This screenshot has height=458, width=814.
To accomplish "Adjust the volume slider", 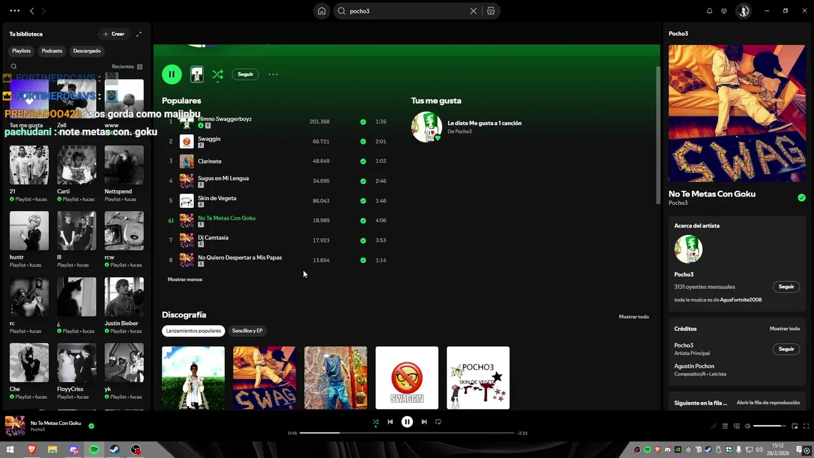I will pyautogui.click(x=769, y=426).
